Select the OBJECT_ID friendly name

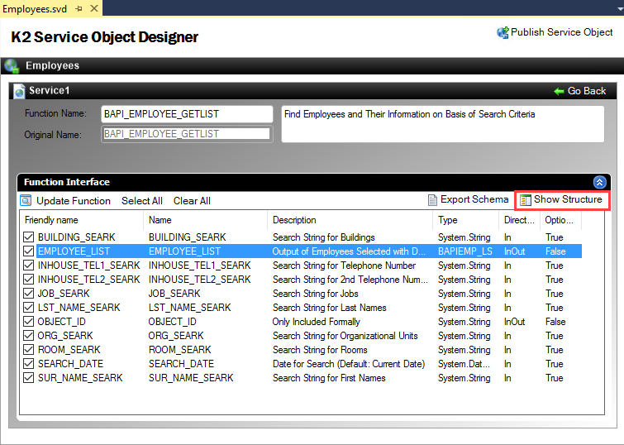tap(62, 322)
